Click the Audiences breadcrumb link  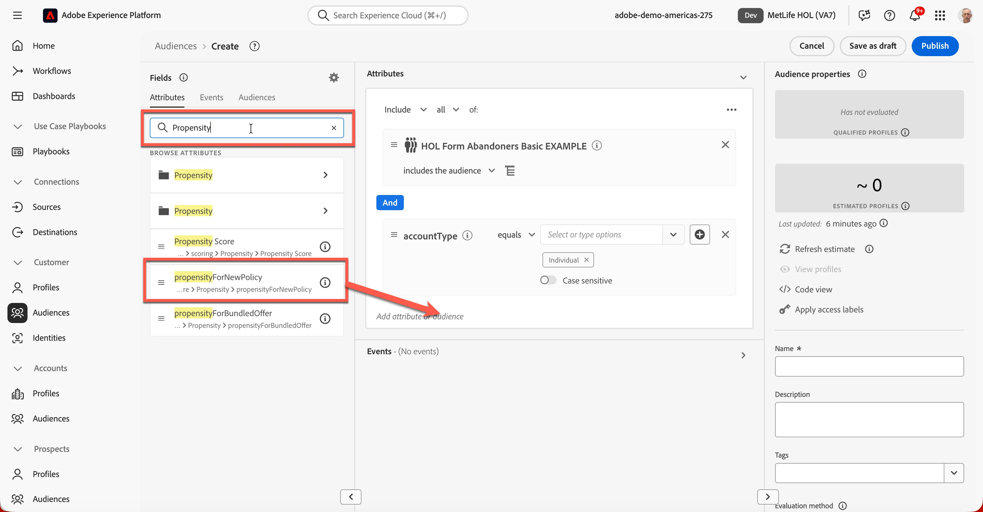click(176, 46)
